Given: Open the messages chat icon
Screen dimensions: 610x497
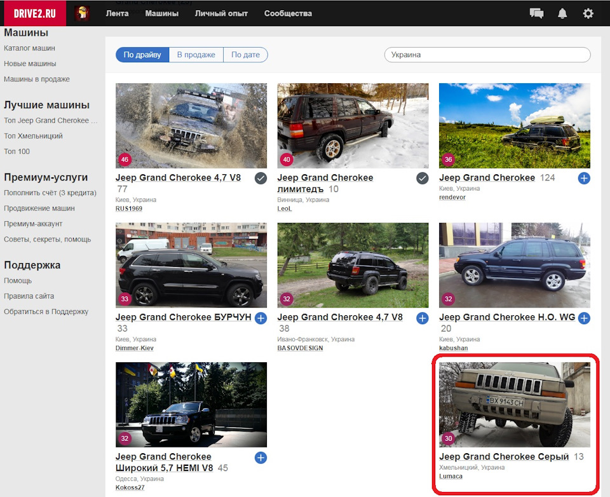Looking at the screenshot, I should [x=536, y=13].
